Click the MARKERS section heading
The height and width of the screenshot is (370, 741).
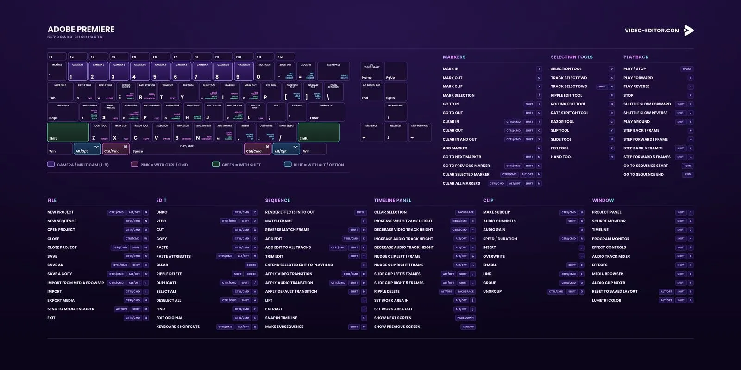(x=454, y=57)
